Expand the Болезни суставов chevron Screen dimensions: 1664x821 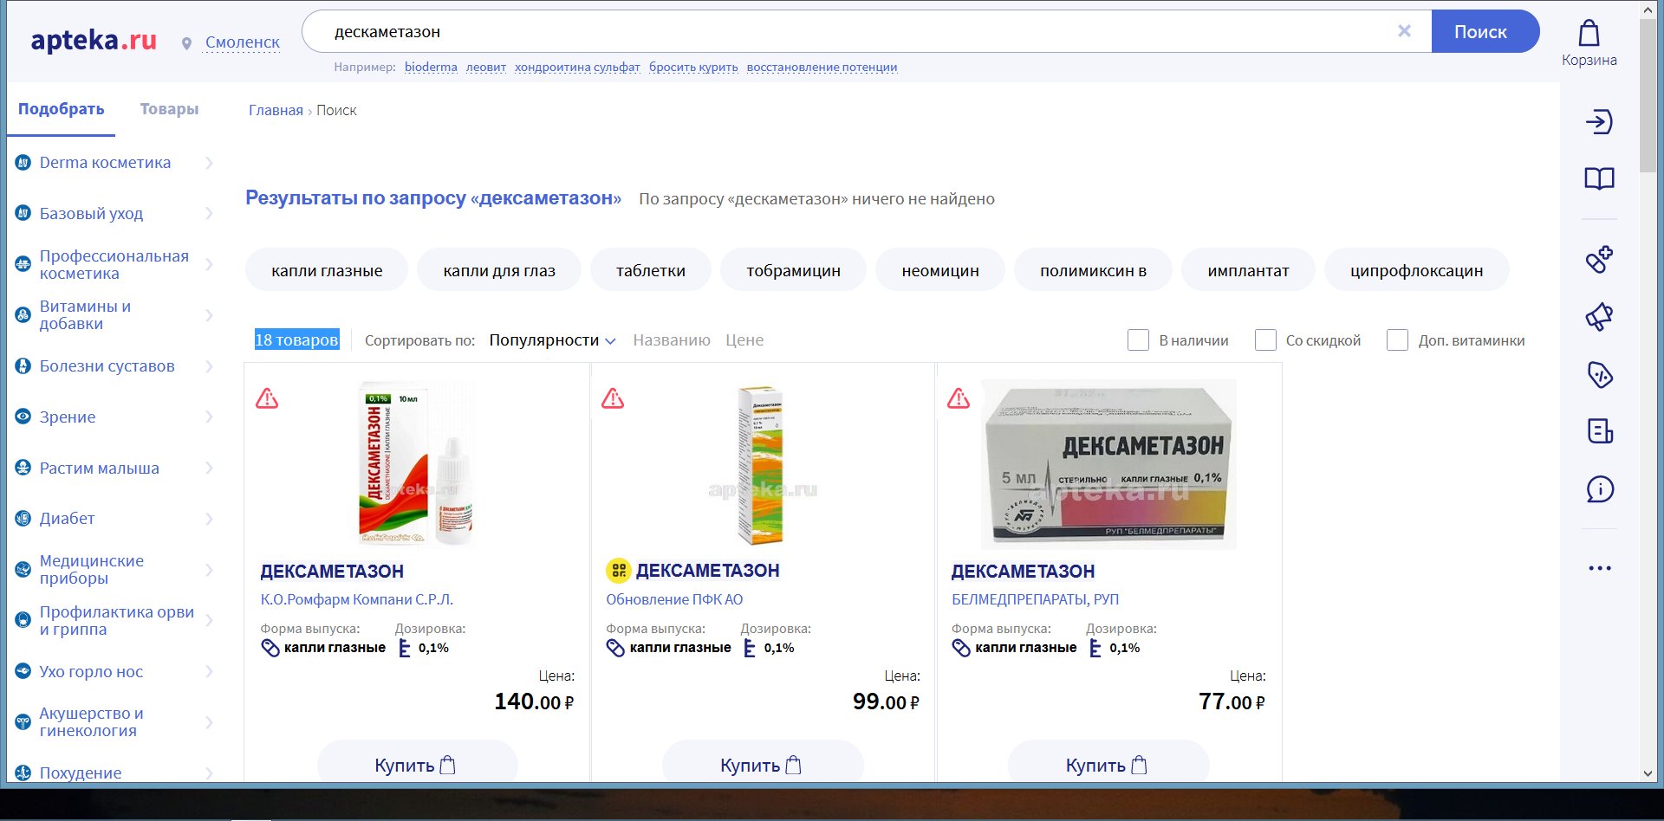coord(209,366)
